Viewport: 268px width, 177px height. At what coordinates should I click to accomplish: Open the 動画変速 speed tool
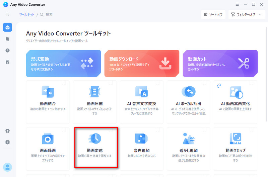tap(95, 149)
